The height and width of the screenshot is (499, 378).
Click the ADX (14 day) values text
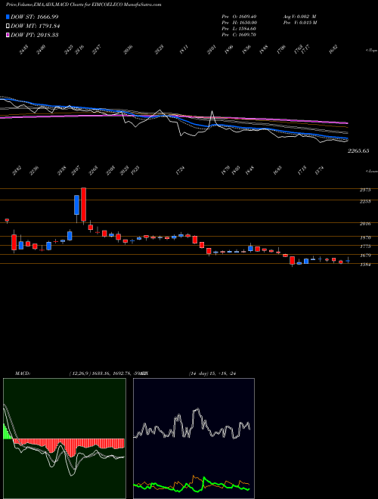[213, 373]
